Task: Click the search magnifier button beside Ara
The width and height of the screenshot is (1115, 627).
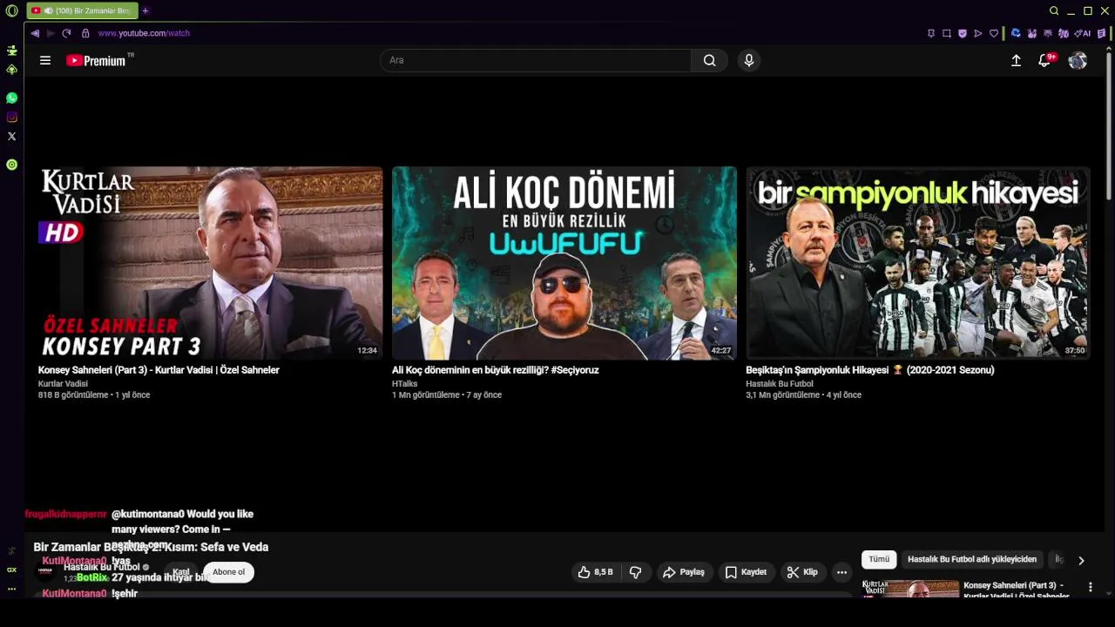Action: (x=710, y=60)
